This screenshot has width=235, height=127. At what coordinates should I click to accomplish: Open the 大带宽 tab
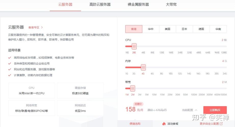(171, 5)
